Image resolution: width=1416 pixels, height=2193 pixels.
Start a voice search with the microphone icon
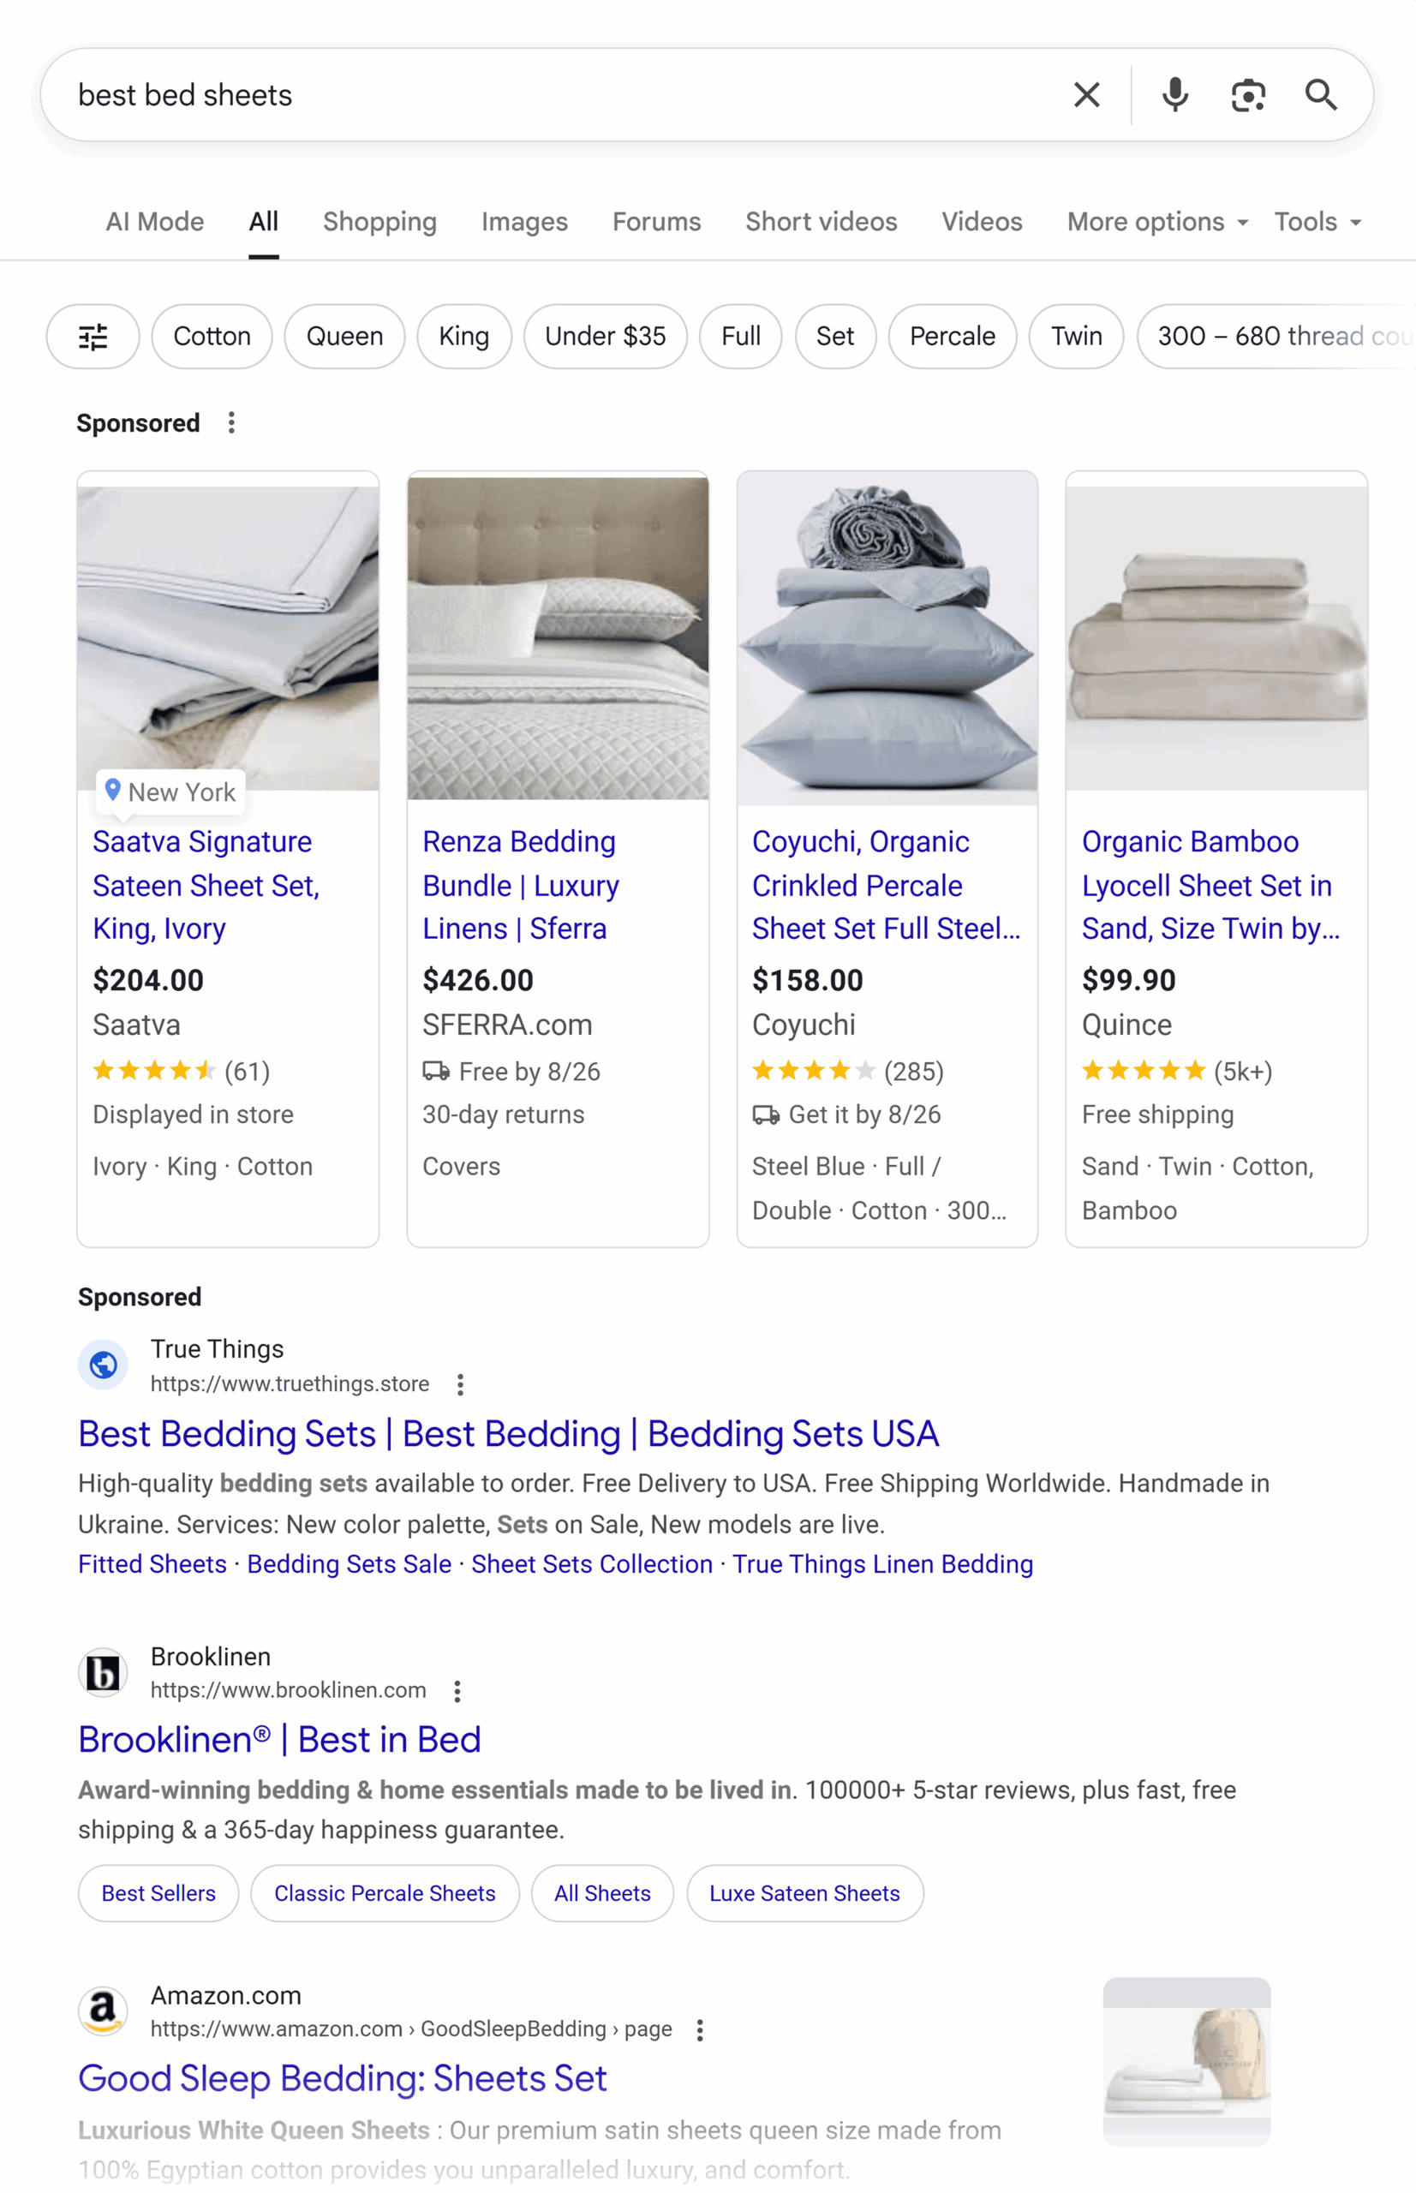pos(1174,95)
